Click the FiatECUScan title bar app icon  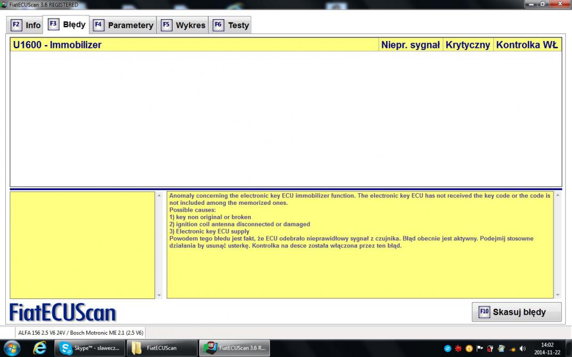(4, 5)
